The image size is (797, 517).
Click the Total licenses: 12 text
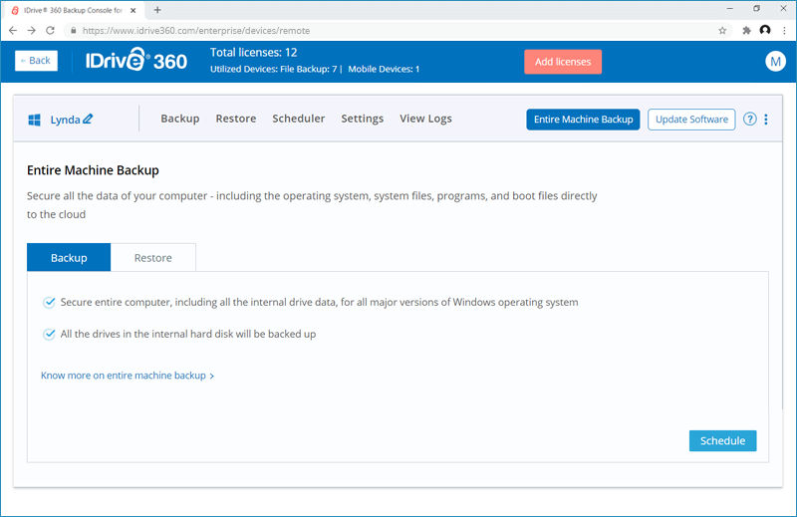254,53
